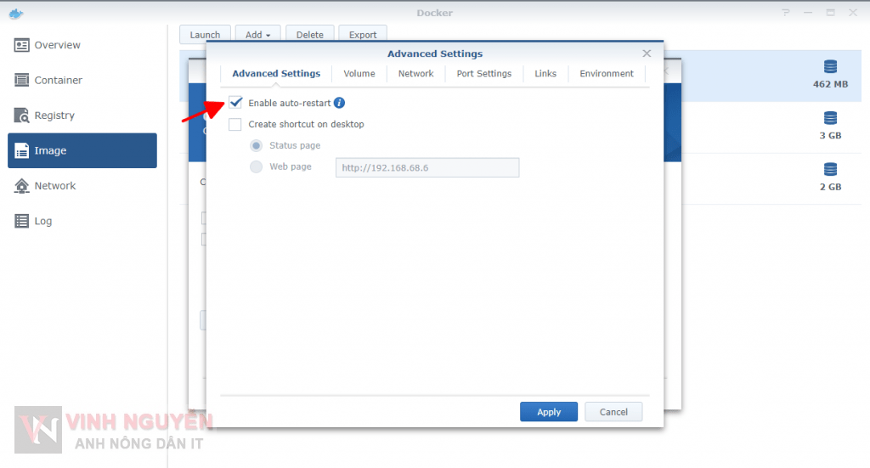
Task: Click the web page URL input field
Action: click(427, 167)
